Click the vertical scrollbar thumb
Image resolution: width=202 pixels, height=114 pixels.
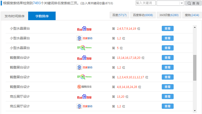tap(195, 68)
